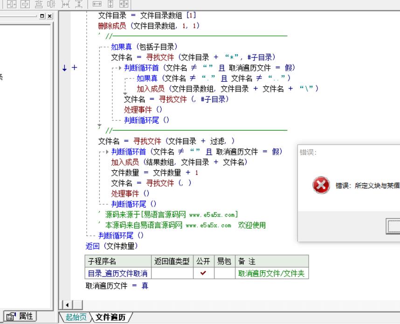Click the 文件目录 = 文件目录数组 [1] line
400x324 pixels.
147,15
